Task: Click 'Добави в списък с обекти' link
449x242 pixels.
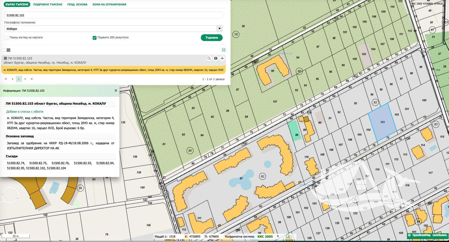Action: point(25,111)
